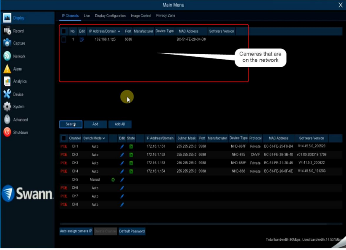
Task: Toggle select-all checkbox in channel table header
Action: 64,138
